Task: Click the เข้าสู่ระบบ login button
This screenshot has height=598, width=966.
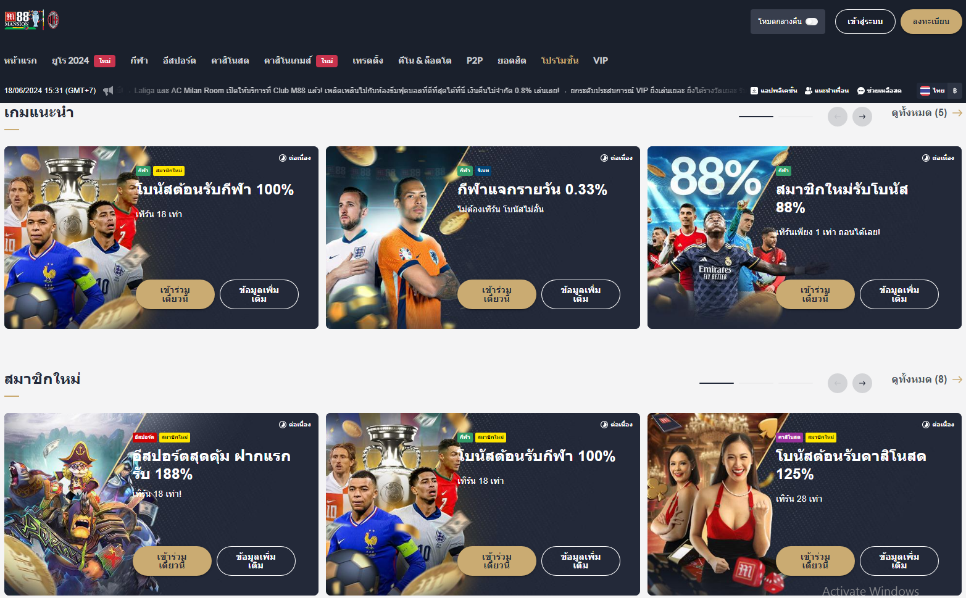Action: click(x=865, y=22)
